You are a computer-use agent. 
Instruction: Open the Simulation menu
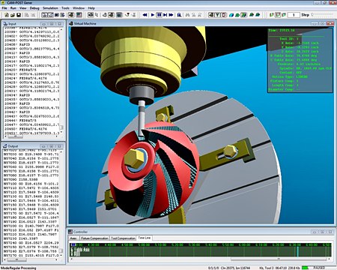50,8
